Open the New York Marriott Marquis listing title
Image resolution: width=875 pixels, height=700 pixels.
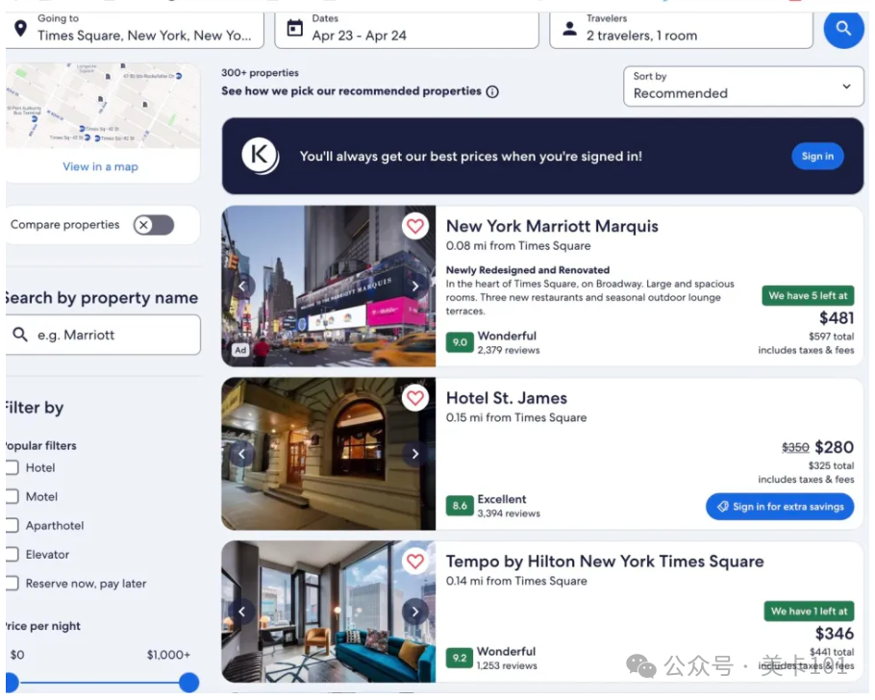(552, 226)
